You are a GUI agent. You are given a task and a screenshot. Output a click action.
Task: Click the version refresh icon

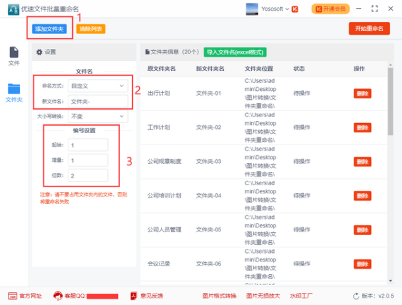[356, 296]
